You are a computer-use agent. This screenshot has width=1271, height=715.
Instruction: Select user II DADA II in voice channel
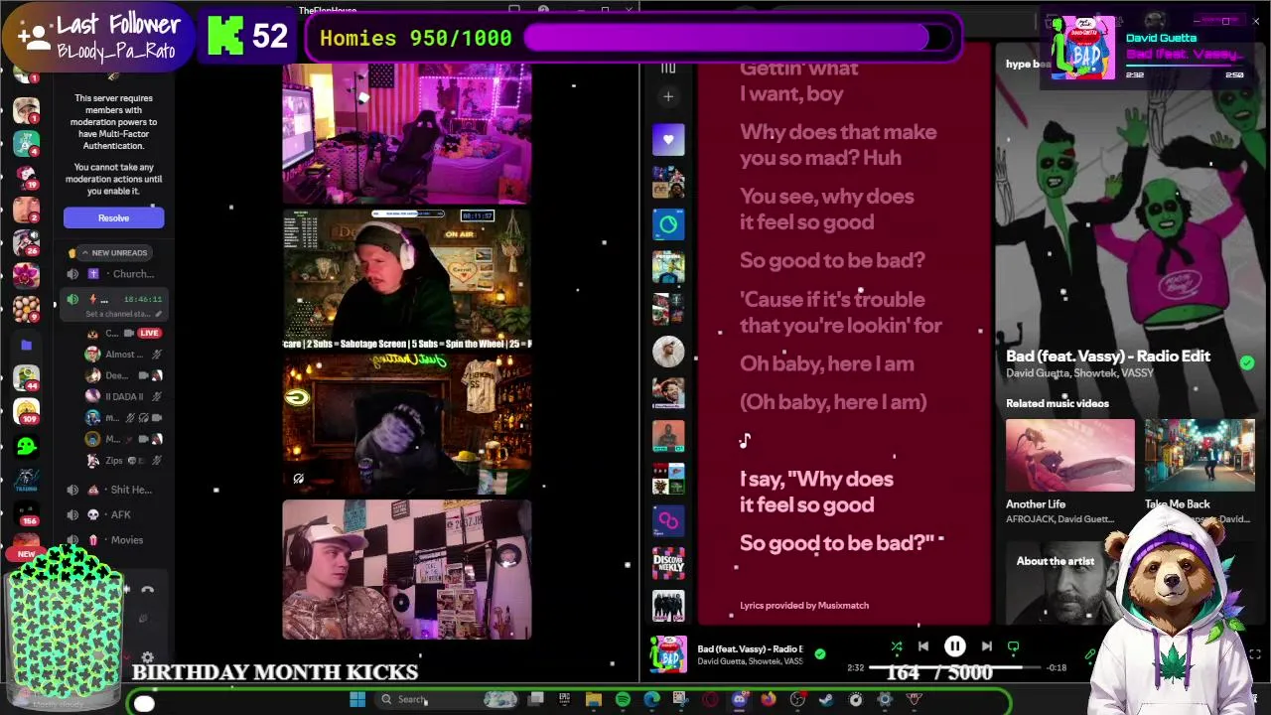tap(123, 396)
